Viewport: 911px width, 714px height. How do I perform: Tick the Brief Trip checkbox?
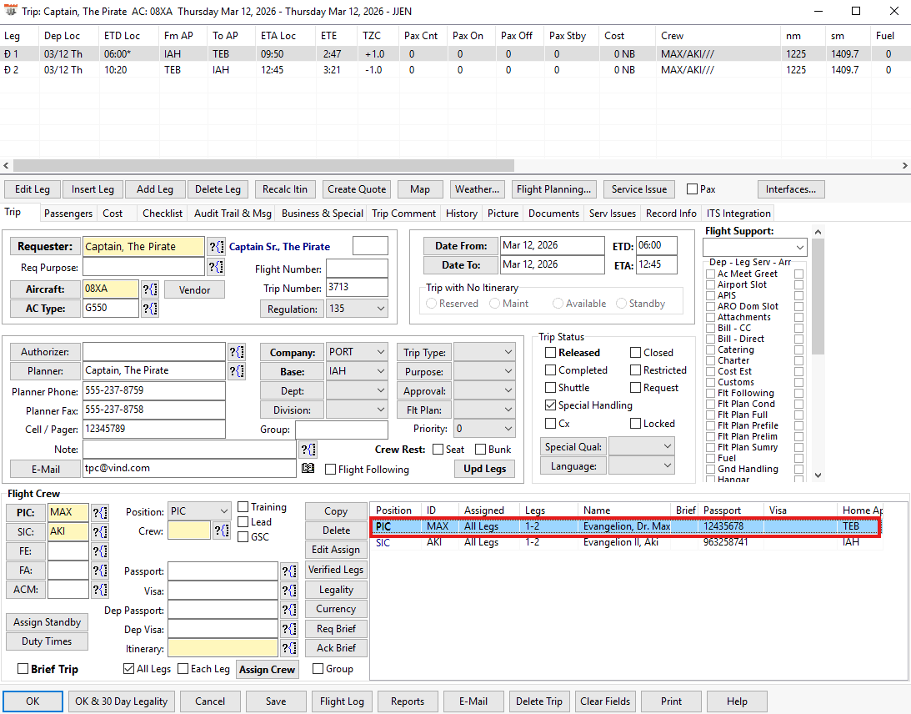(23, 669)
